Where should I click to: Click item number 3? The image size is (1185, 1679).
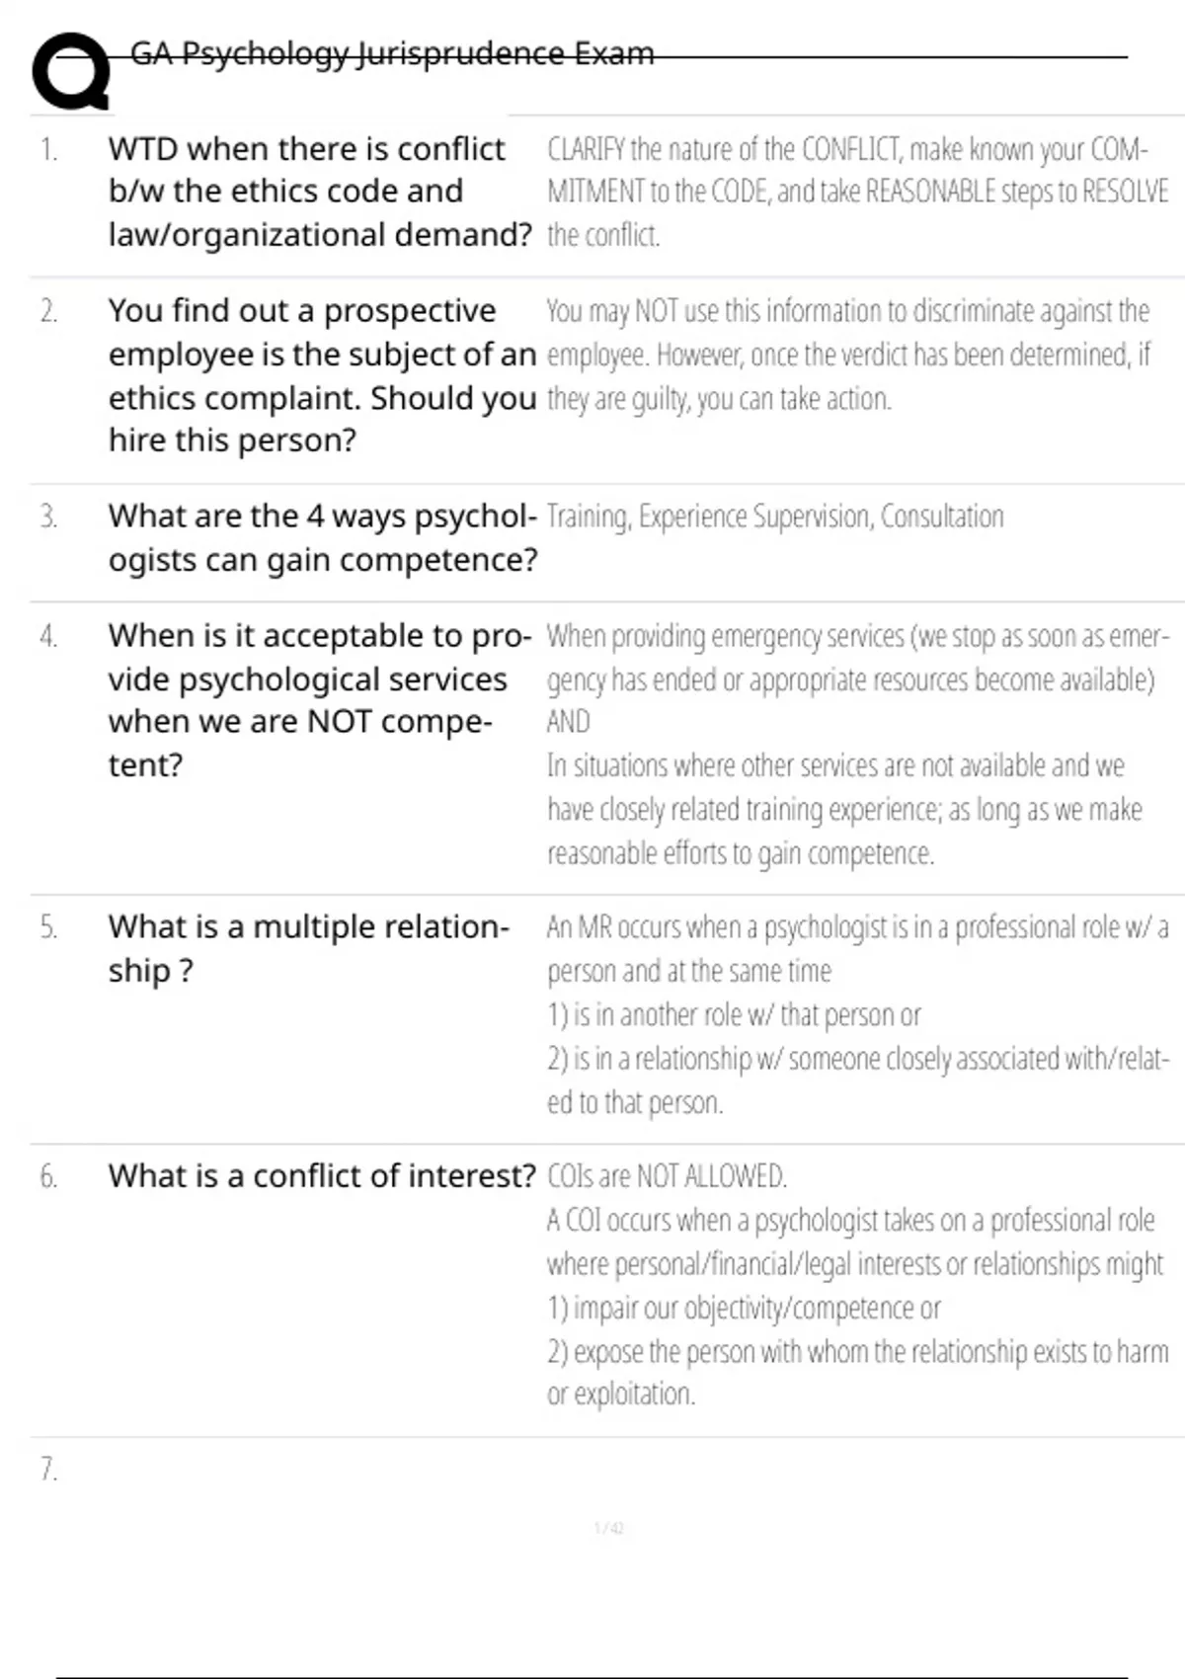pyautogui.click(x=48, y=517)
